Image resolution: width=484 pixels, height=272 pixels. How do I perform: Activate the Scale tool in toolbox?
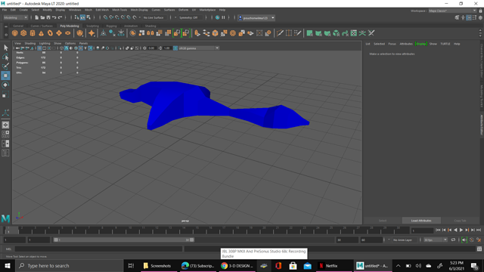pos(5,94)
